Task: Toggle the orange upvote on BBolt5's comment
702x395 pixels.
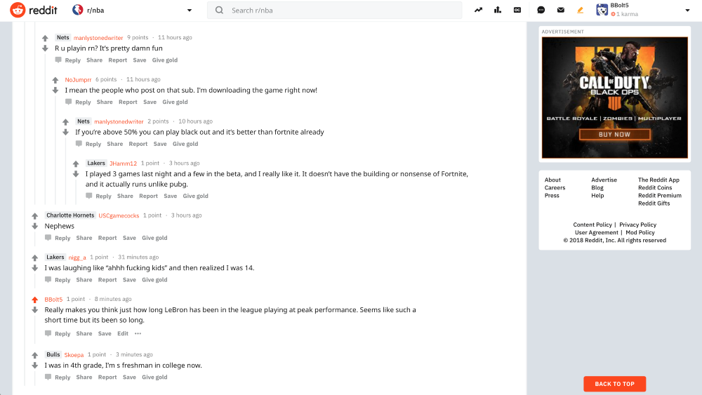Action: tap(35, 300)
